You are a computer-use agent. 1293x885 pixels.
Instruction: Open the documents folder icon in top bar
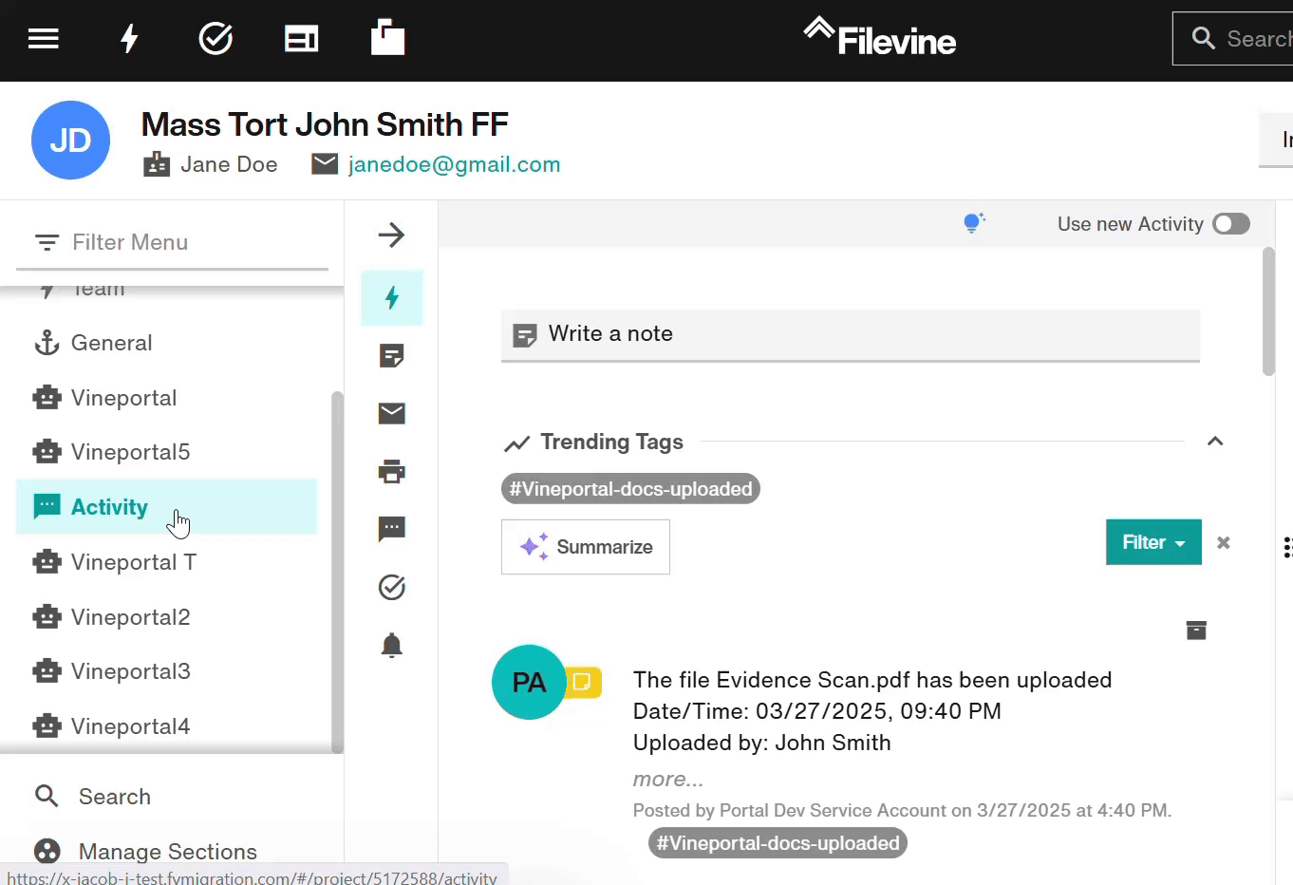pyautogui.click(x=387, y=38)
